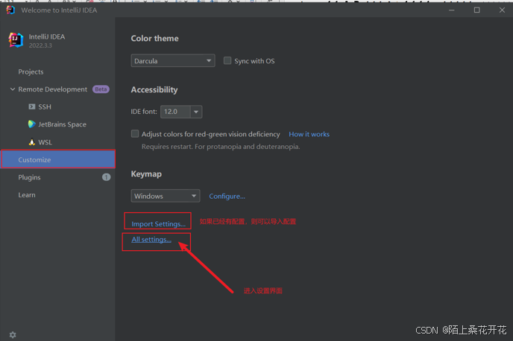Click the Color theme heading

tap(155, 39)
